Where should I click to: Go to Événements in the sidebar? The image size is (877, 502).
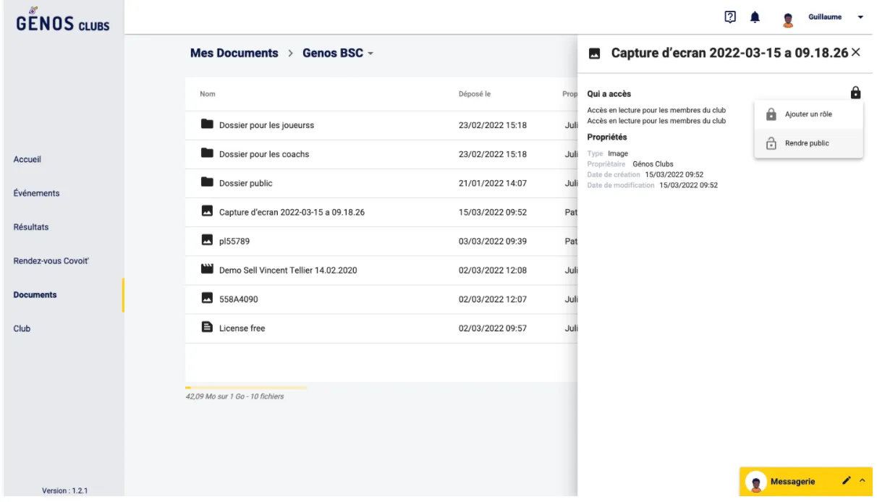[x=36, y=193]
